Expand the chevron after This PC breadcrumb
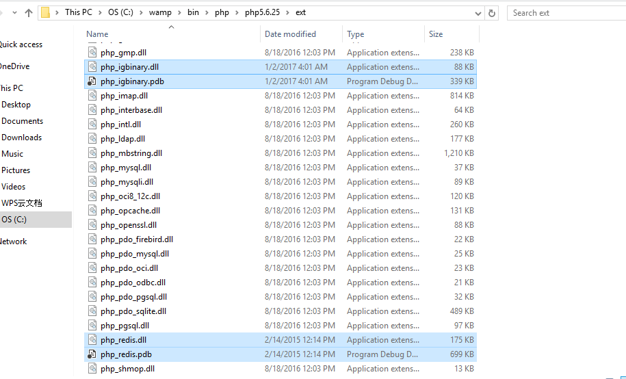The height and width of the screenshot is (379, 626). click(x=100, y=13)
